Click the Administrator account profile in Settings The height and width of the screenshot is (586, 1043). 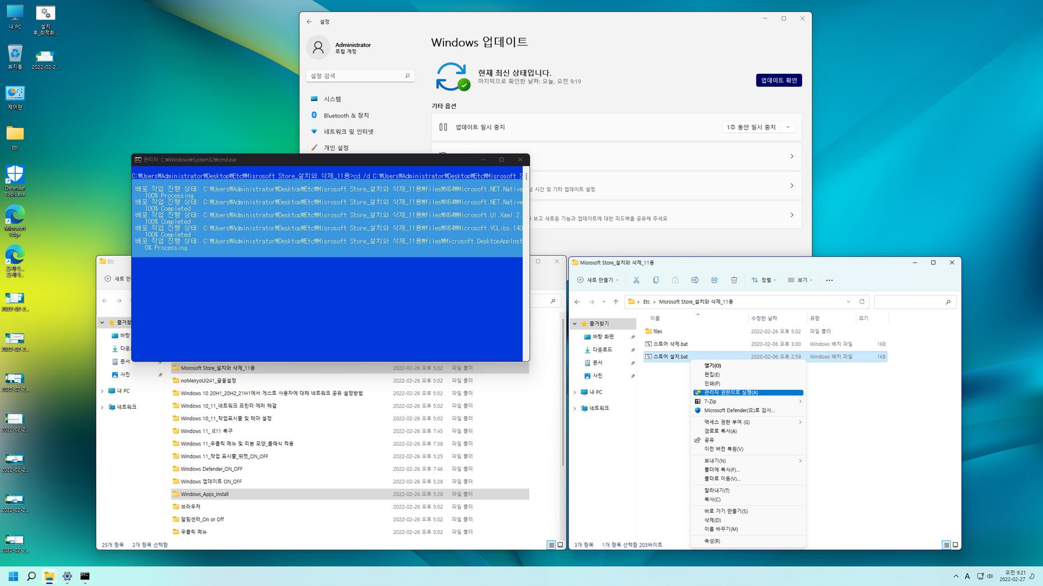pyautogui.click(x=340, y=48)
